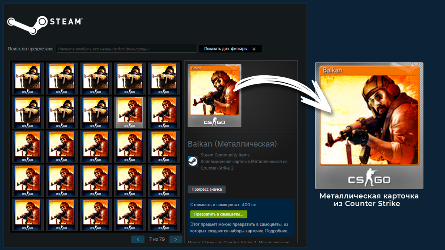Select the highlighted Balkan card in the grid
The image size is (445, 250).
pyautogui.click(x=130, y=112)
